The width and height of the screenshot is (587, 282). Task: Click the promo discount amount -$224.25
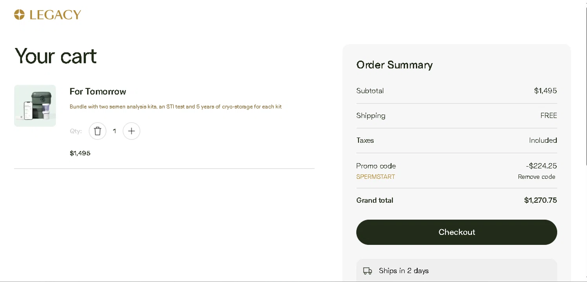pos(541,166)
